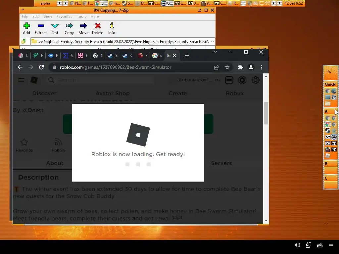Open the 7-Zip Help menu
This screenshot has width=339, height=254.
[95, 17]
